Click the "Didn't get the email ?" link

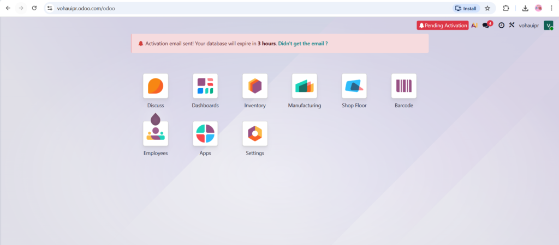tap(303, 44)
